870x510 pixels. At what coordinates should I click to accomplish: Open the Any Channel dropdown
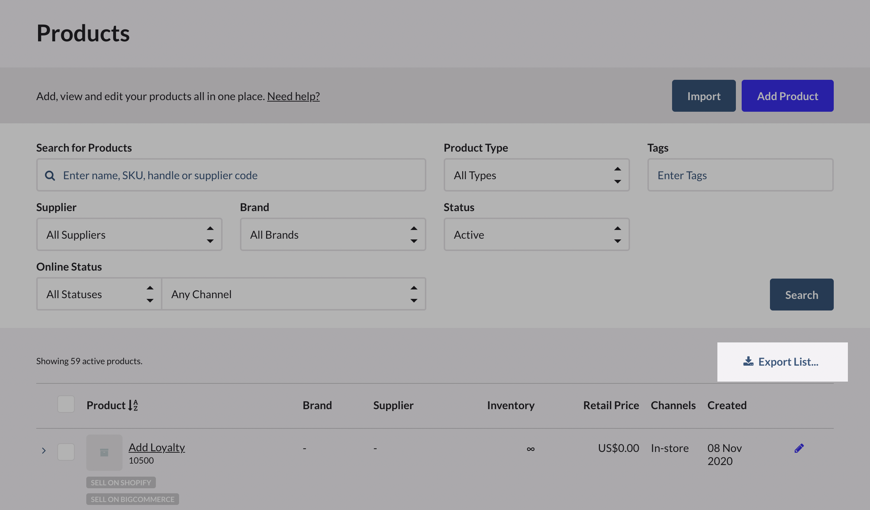294,294
